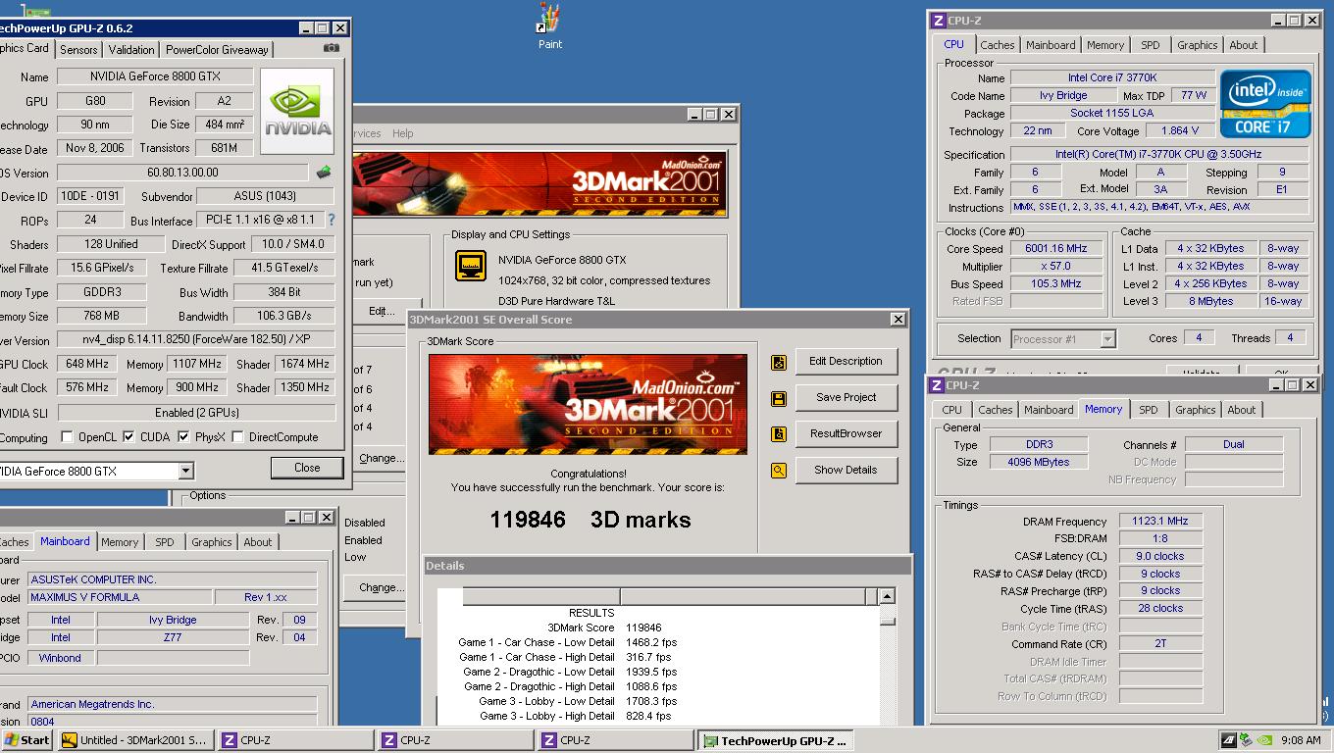Click the 119846 3D marks score text
This screenshot has height=753, width=1334.
(x=590, y=520)
